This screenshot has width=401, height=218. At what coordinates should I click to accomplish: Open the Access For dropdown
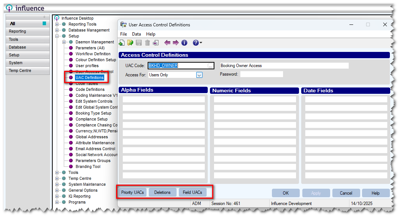(199, 75)
